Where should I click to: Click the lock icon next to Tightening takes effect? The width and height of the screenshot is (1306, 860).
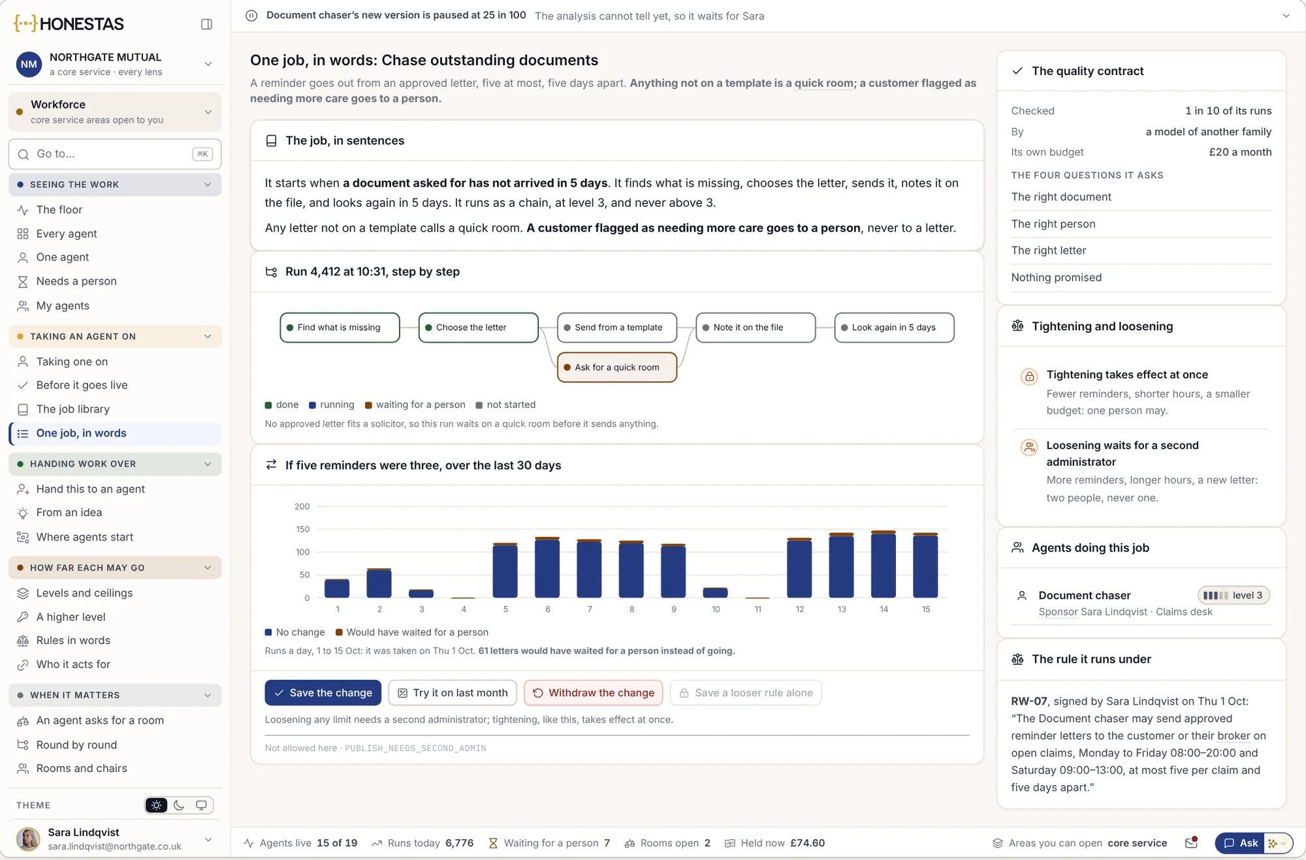point(1029,376)
